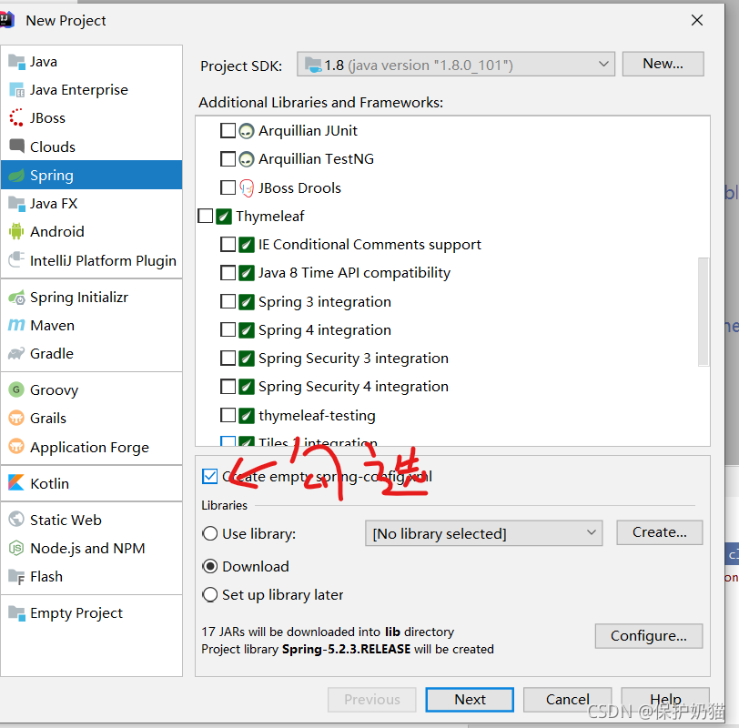Image resolution: width=739 pixels, height=728 pixels.
Task: Close the New Project dialog
Action: coord(696,20)
